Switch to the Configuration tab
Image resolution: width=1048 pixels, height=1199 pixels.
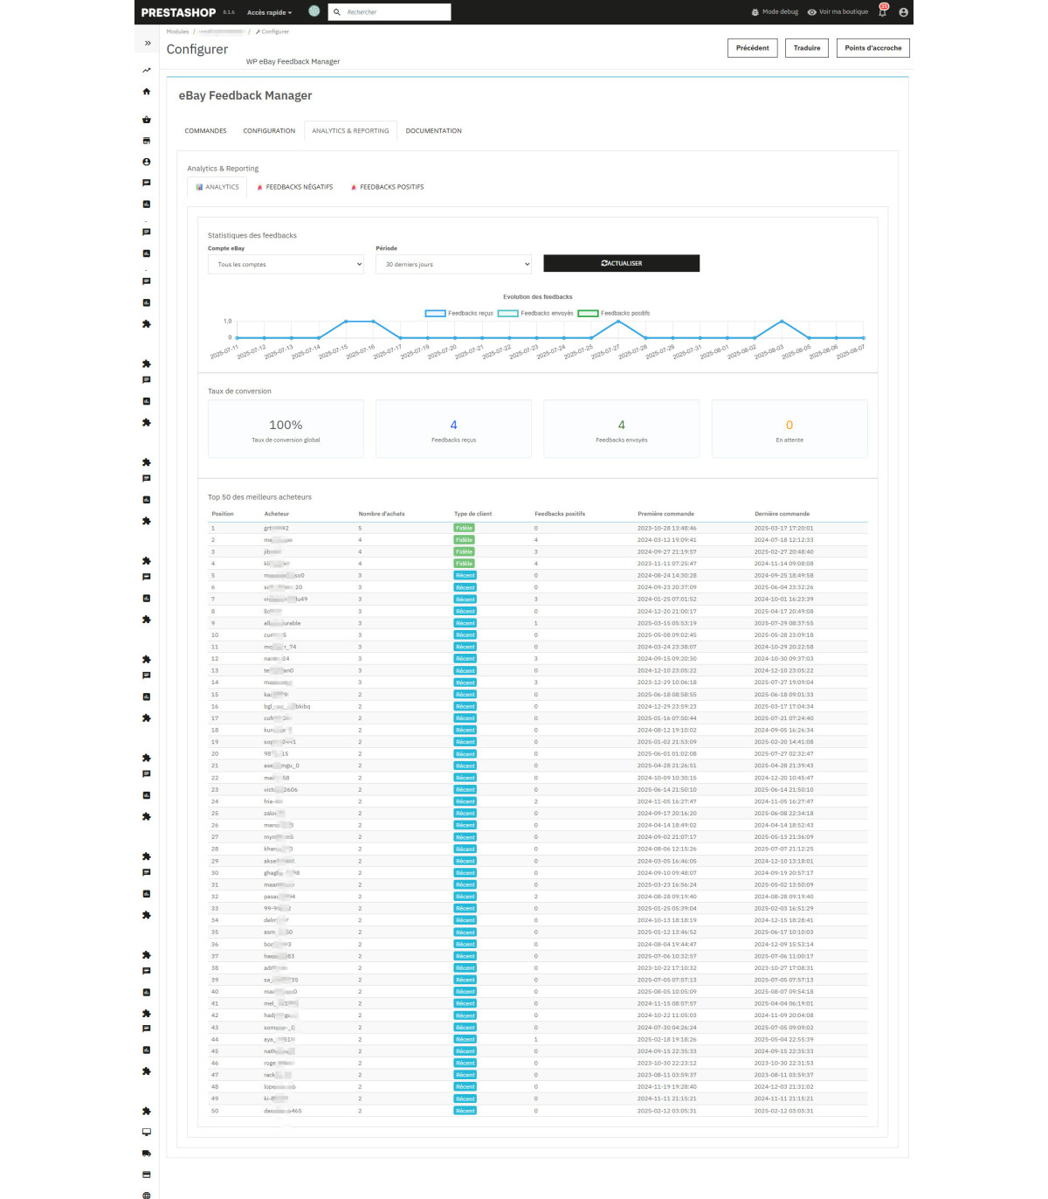coord(269,131)
